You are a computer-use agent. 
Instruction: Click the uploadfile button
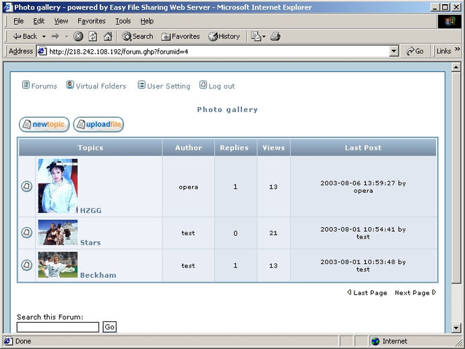pyautogui.click(x=98, y=124)
